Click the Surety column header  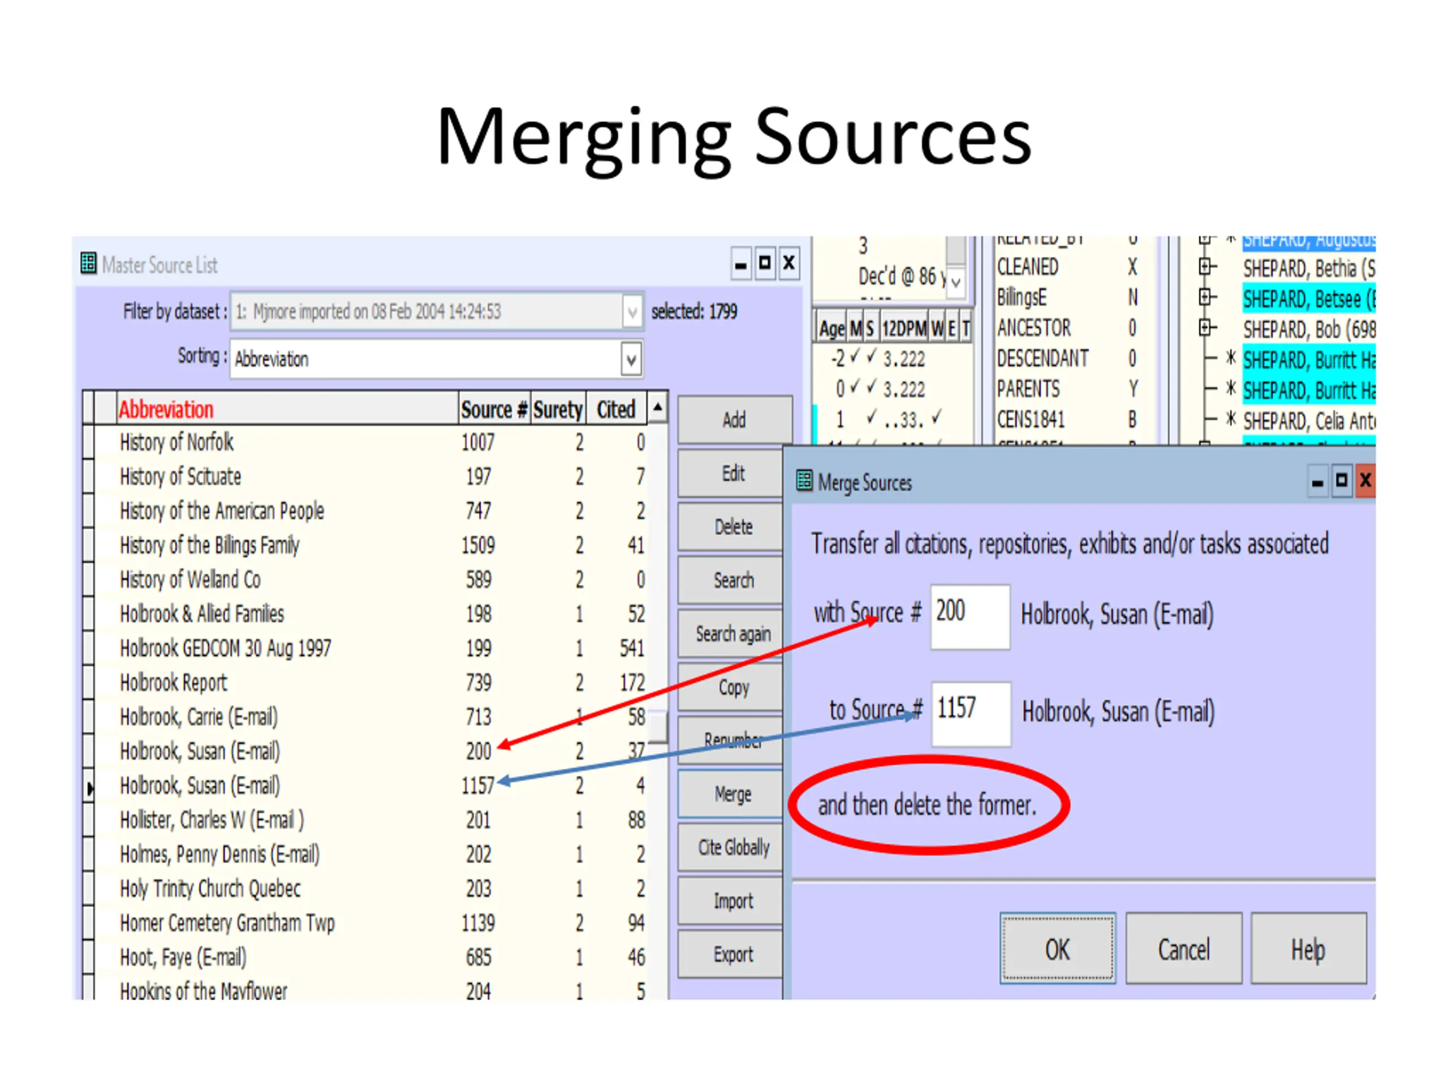558,409
